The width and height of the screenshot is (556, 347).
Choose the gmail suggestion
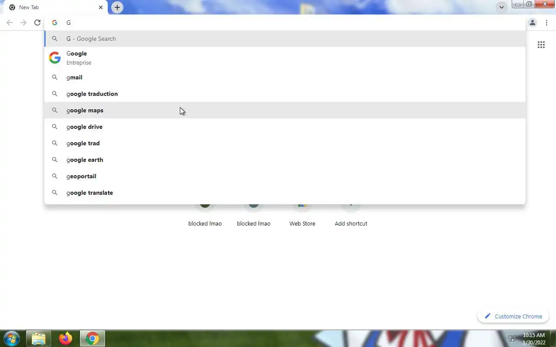(285, 77)
